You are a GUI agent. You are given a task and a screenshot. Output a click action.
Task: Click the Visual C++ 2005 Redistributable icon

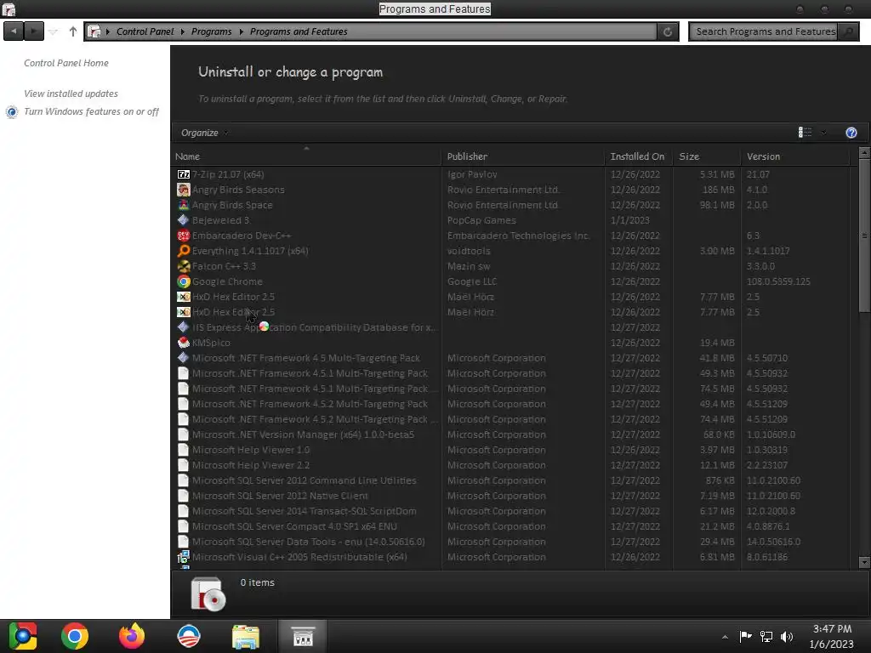click(184, 557)
